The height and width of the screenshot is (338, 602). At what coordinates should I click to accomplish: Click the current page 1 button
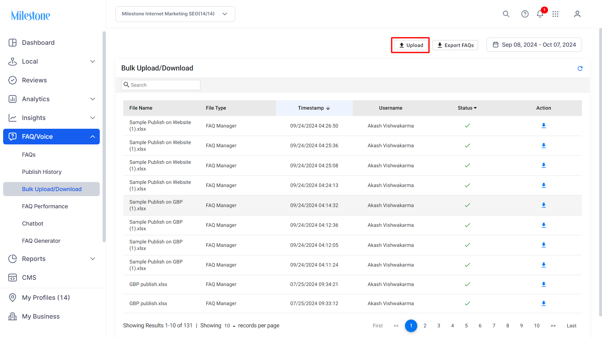point(411,326)
